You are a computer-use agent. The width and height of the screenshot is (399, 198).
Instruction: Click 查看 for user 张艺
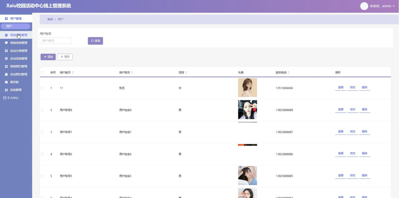point(341,88)
